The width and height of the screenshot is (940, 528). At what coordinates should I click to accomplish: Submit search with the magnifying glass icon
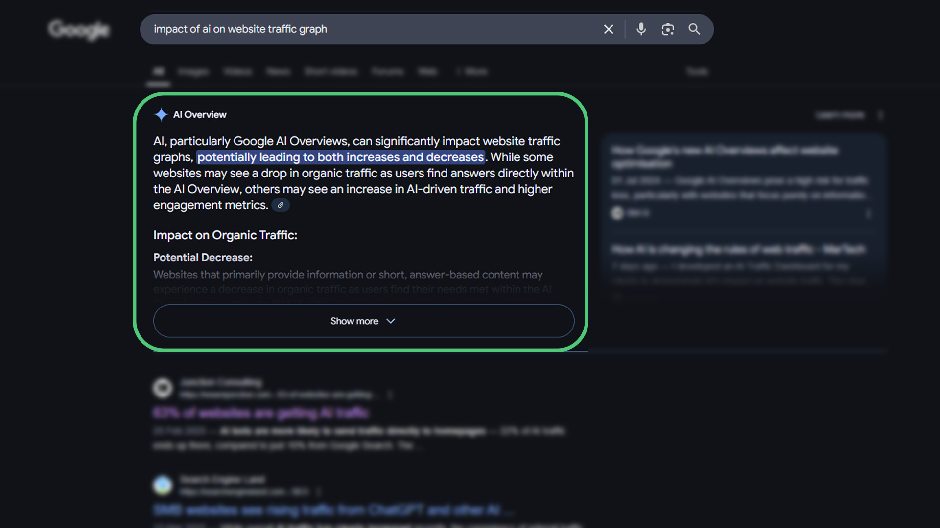694,29
